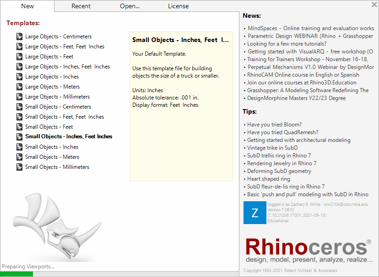Open Join our online courses at Rhino3D.Education
Image resolution: width=379 pixels, height=277 pixels.
(302, 83)
